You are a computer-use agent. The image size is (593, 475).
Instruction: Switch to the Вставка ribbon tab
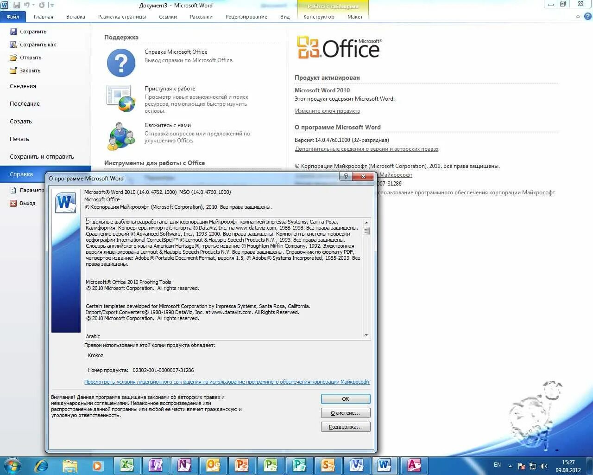[x=76, y=17]
